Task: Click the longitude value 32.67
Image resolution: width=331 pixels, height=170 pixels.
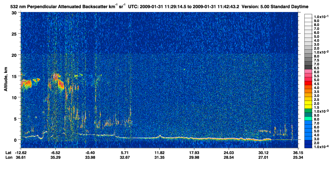Action: click(x=125, y=158)
